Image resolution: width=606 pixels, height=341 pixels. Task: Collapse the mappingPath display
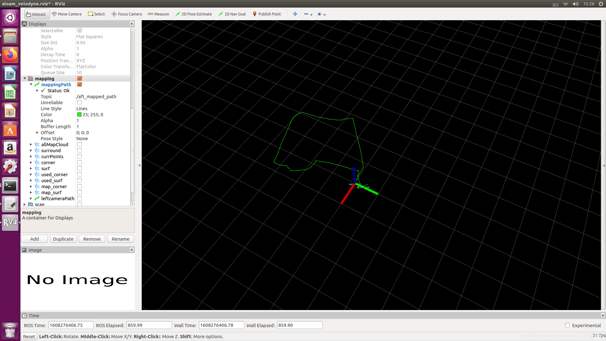[31, 85]
